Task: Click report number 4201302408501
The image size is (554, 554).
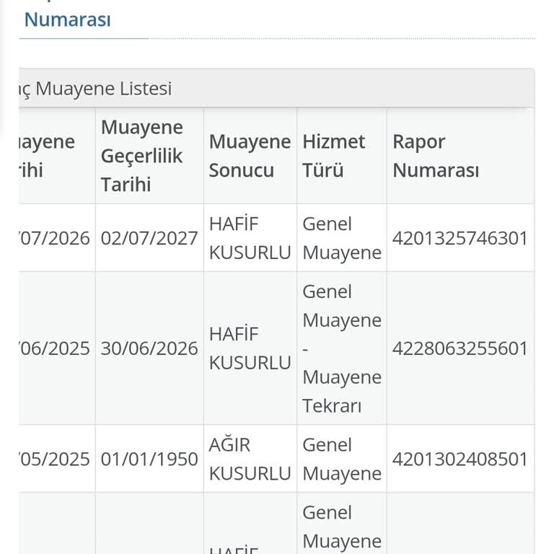Action: [x=460, y=459]
